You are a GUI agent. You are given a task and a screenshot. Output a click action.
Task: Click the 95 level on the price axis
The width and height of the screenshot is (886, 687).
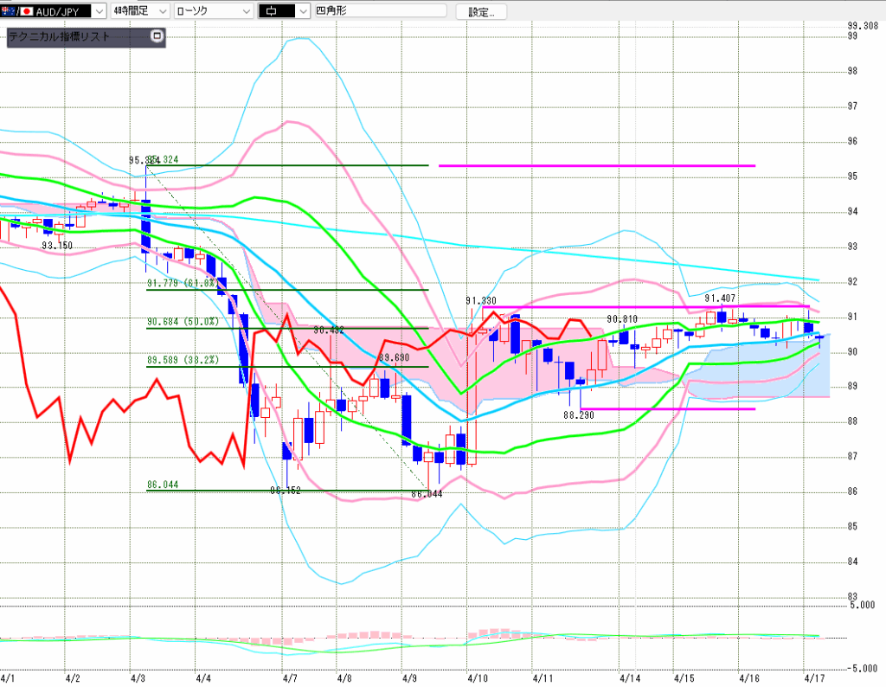coord(852,176)
